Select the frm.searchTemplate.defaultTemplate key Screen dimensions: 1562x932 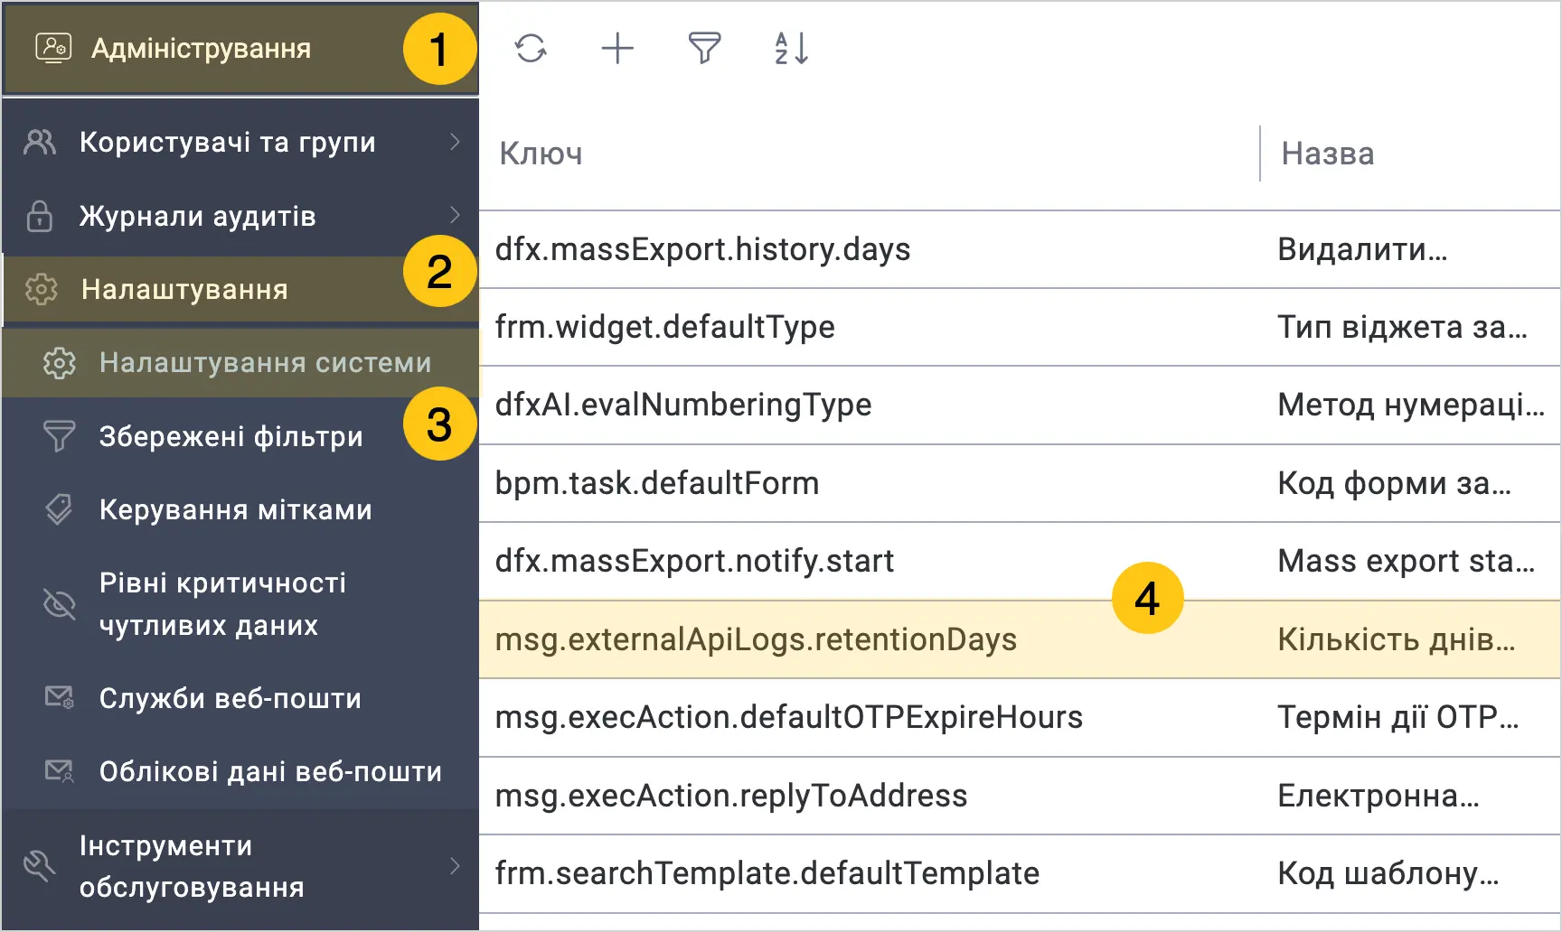click(767, 873)
